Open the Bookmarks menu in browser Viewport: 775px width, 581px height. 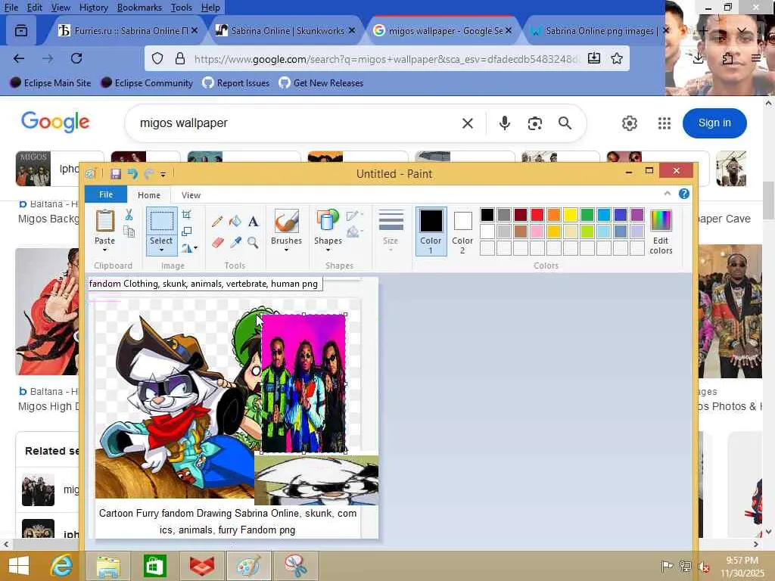139,8
